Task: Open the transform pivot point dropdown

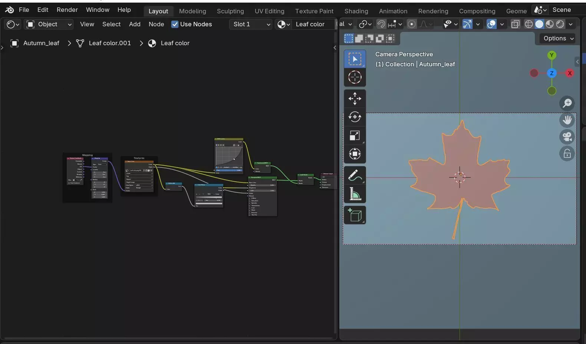Action: click(x=365, y=24)
